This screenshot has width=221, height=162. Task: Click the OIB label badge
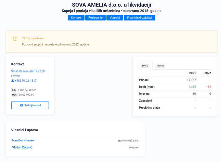point(14,90)
